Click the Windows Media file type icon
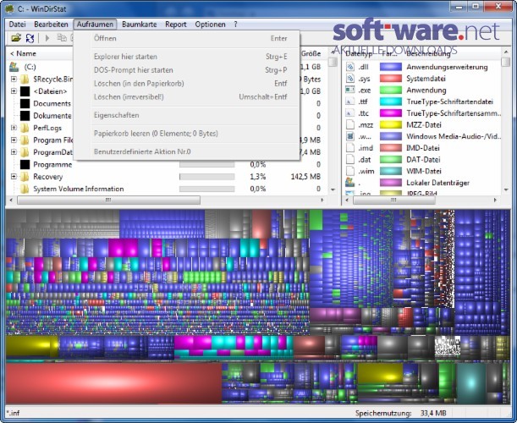Image resolution: width=517 pixels, height=423 pixels. coord(349,136)
